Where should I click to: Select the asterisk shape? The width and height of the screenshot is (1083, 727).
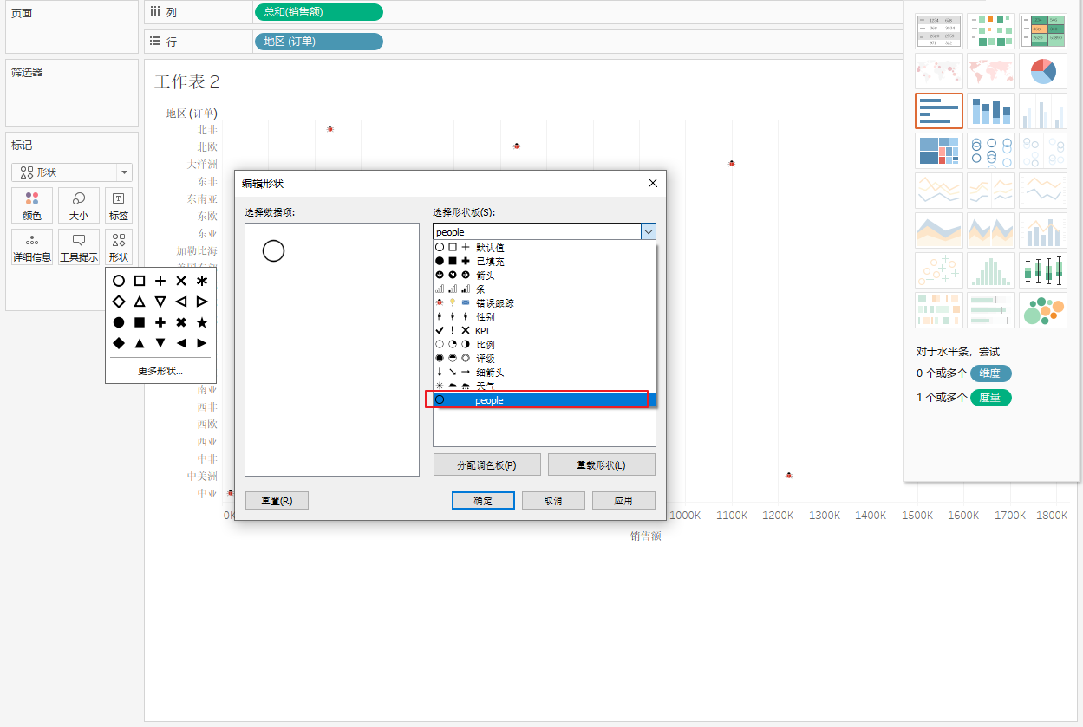point(202,281)
